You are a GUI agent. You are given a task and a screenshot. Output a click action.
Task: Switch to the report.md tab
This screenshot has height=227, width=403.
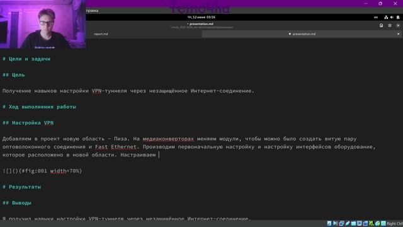pos(101,34)
